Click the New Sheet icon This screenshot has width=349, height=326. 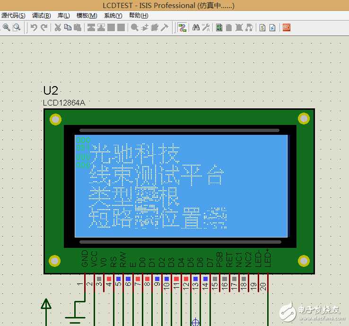229,27
